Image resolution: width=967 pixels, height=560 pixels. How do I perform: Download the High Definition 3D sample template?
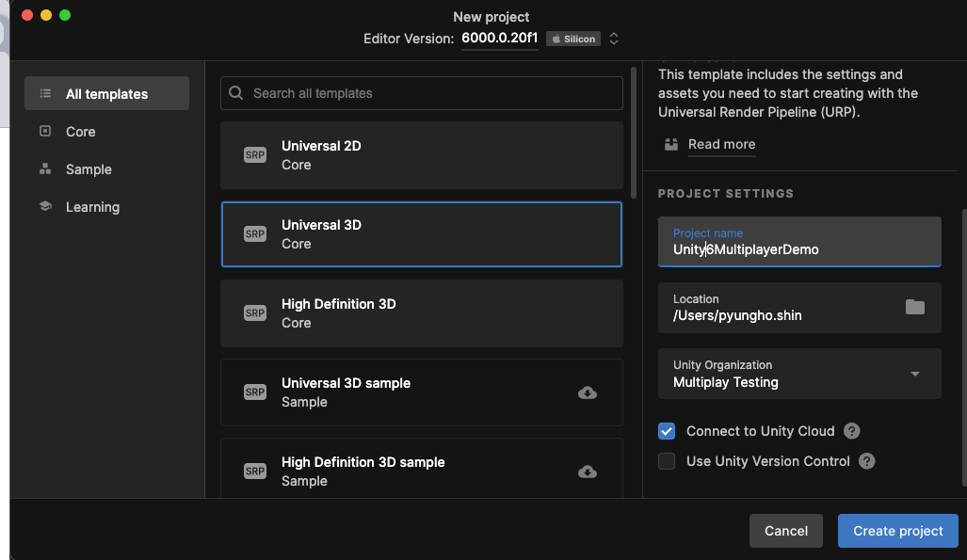pos(588,472)
